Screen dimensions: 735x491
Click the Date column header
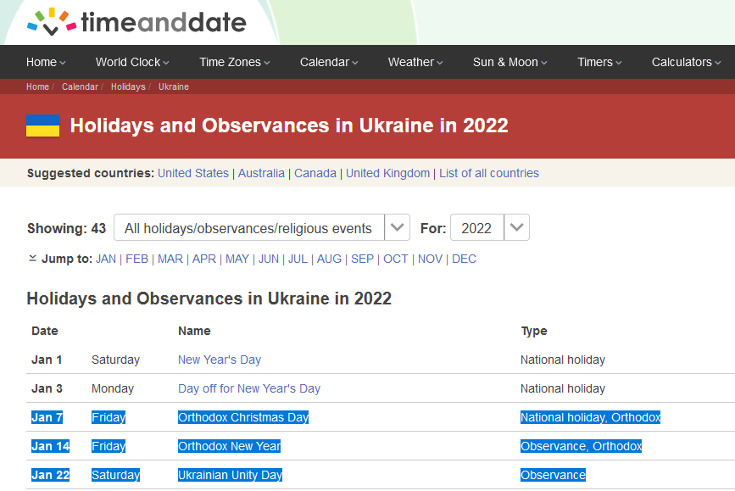pyautogui.click(x=45, y=331)
